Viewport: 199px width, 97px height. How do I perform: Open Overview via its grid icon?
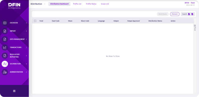coord(5,23)
